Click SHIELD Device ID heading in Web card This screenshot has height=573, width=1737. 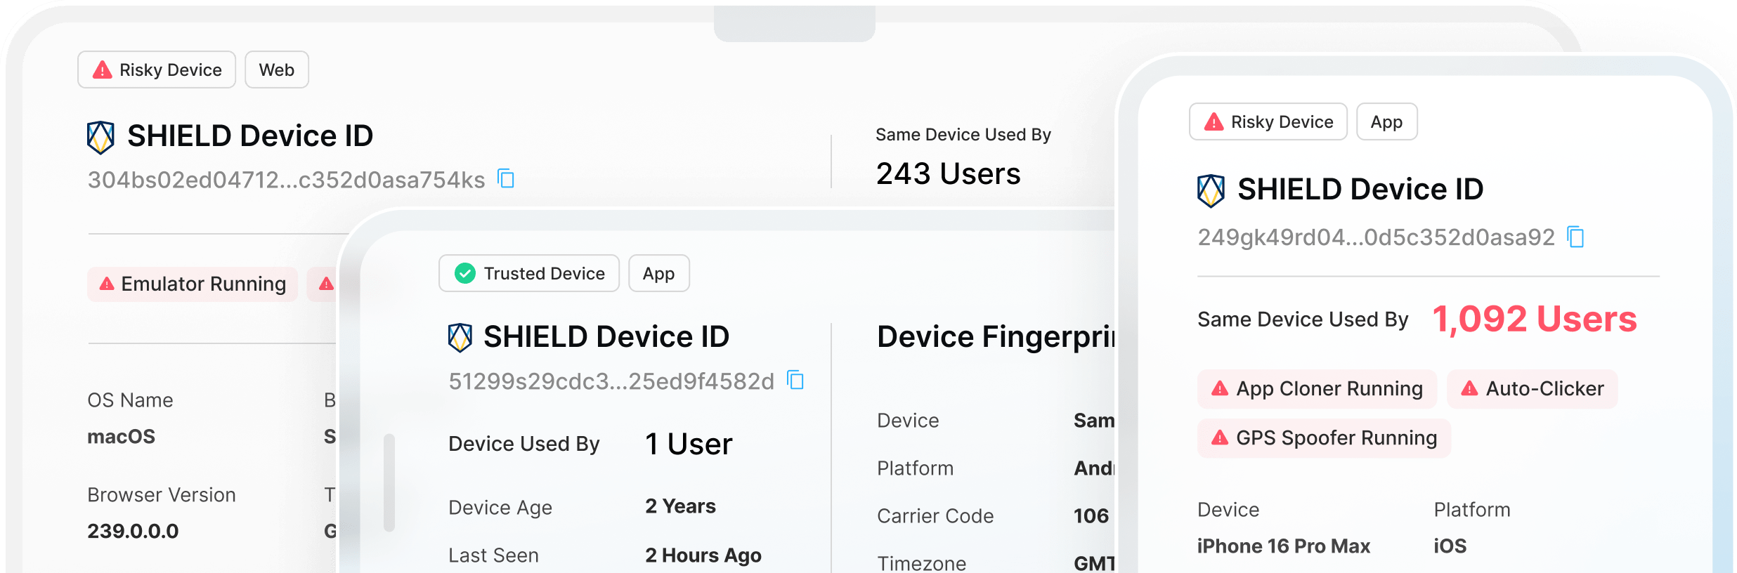click(x=250, y=136)
